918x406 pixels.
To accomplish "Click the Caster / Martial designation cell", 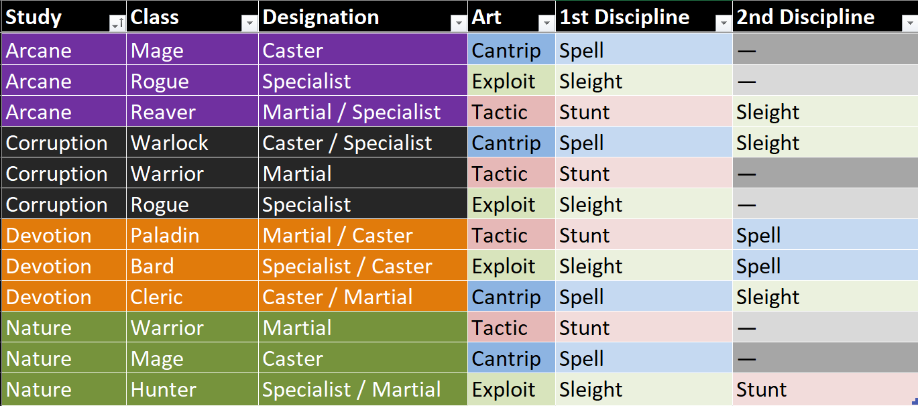I will click(363, 297).
